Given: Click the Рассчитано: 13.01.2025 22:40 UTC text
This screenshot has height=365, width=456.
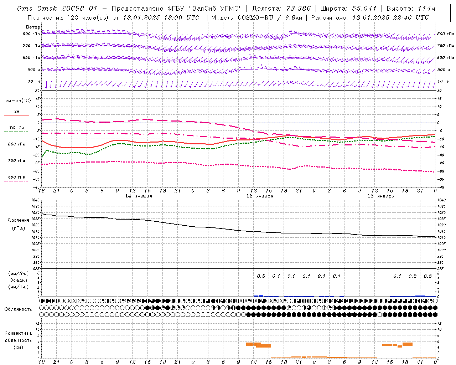Looking at the screenshot, I should [x=370, y=17].
